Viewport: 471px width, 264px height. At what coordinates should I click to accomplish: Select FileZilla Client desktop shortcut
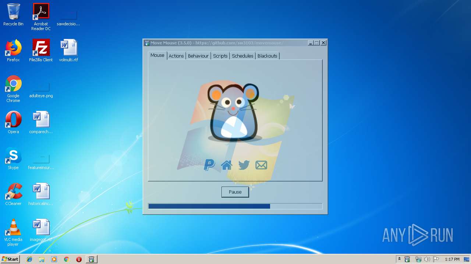[x=41, y=51]
